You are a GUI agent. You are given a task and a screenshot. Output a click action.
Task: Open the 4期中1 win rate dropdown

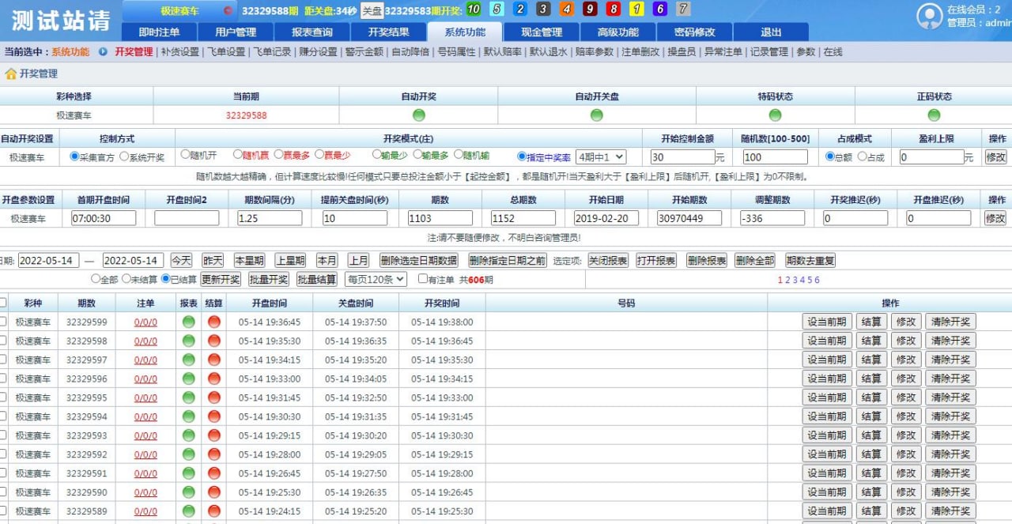pyautogui.click(x=601, y=157)
